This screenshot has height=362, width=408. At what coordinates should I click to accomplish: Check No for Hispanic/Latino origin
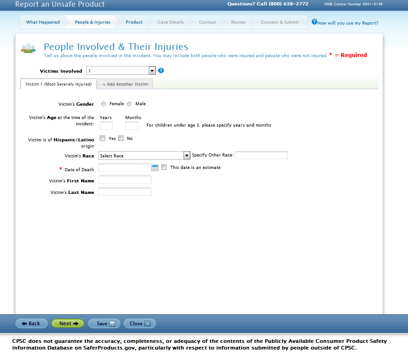[x=121, y=138]
